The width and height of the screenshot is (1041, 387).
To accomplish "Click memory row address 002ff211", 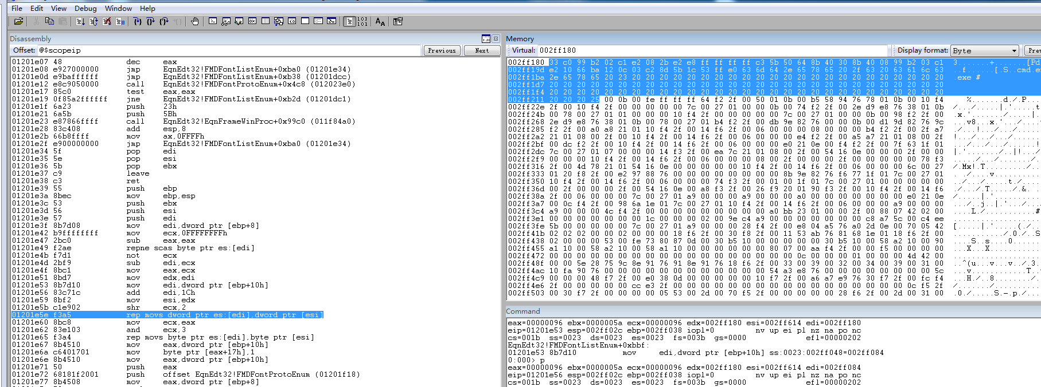I will [526, 99].
